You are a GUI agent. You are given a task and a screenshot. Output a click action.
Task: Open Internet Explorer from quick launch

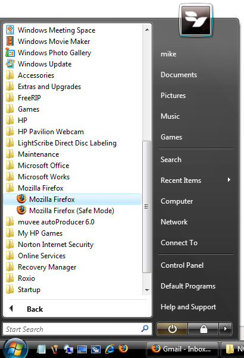pos(110,349)
